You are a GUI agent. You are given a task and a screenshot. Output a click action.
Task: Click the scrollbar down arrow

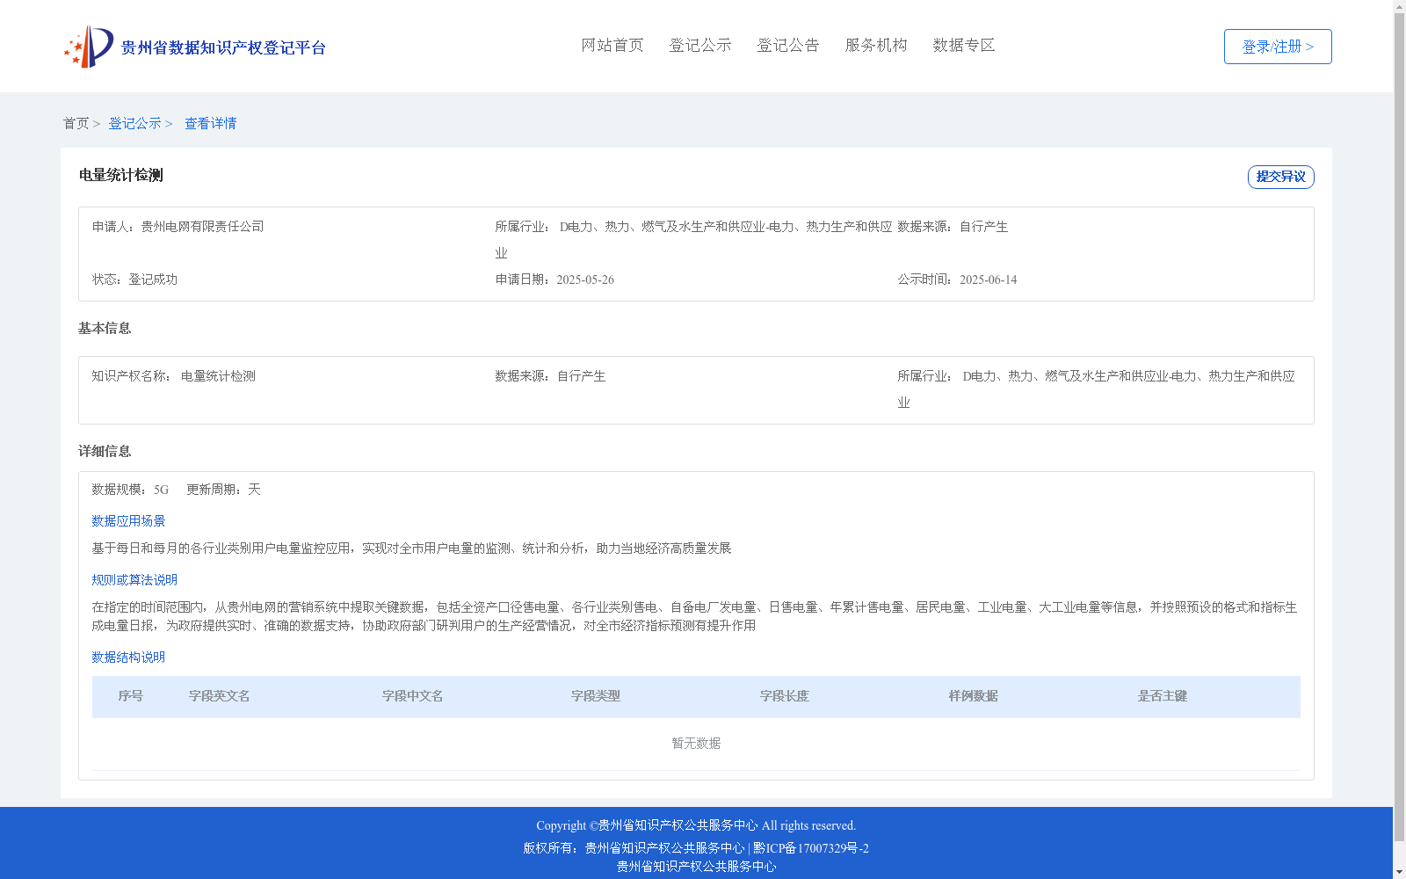pos(1399,872)
